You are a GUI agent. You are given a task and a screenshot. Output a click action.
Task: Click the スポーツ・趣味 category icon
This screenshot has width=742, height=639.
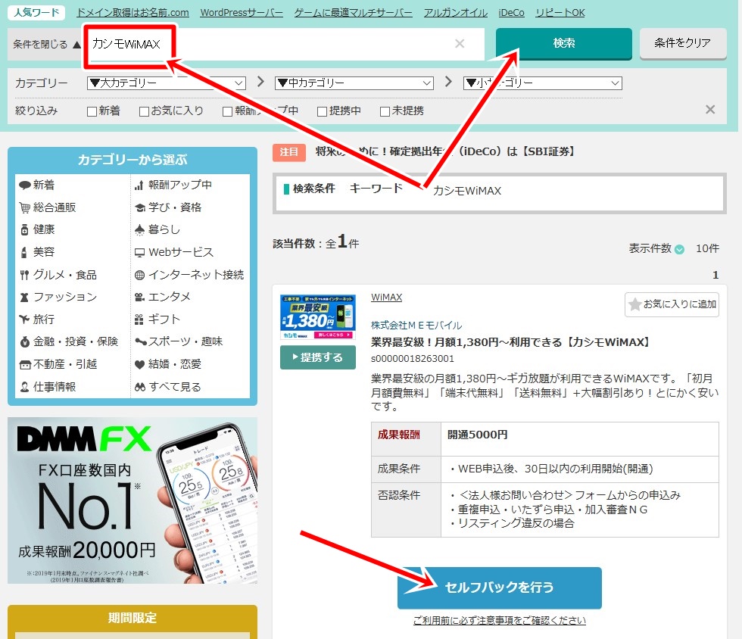(140, 341)
